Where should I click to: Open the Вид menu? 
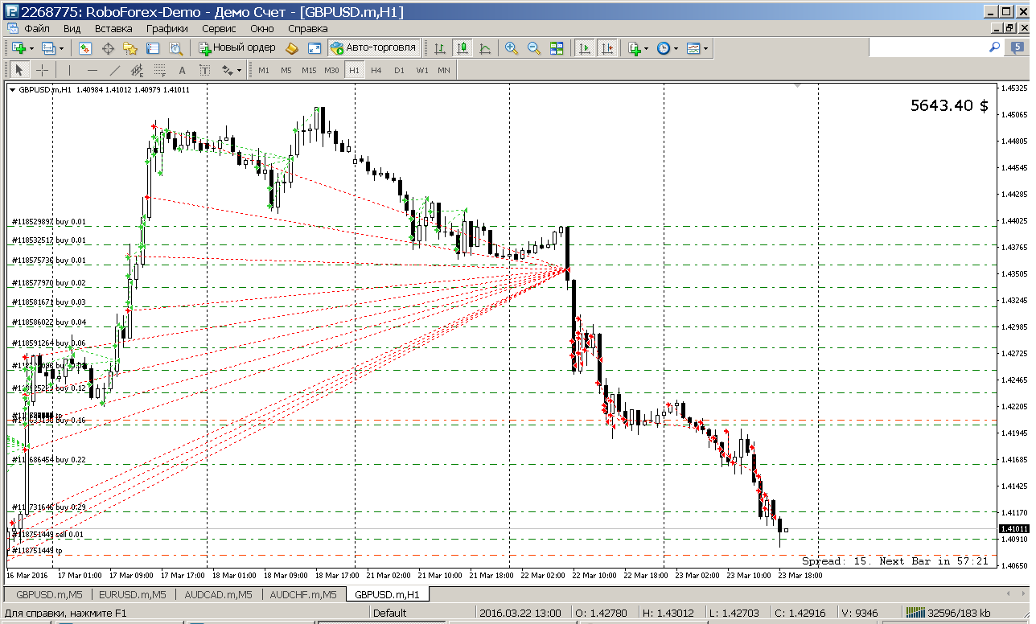(x=72, y=28)
